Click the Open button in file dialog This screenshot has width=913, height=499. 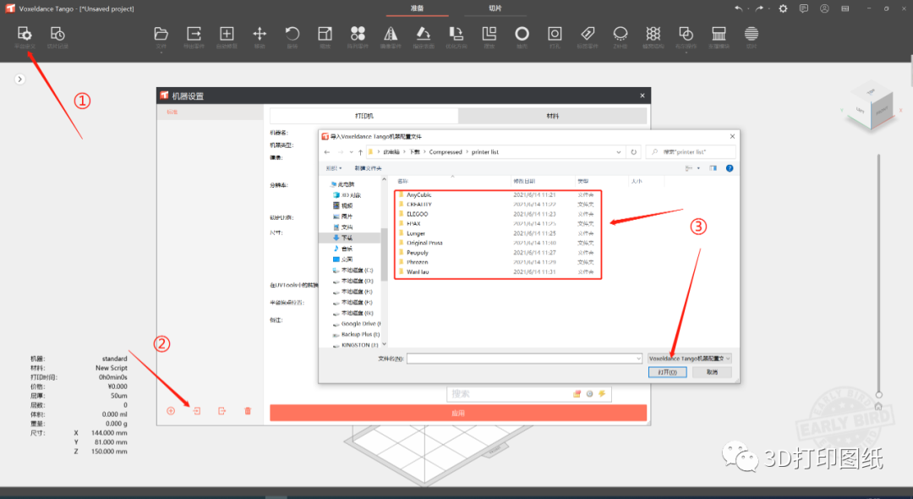tap(667, 372)
